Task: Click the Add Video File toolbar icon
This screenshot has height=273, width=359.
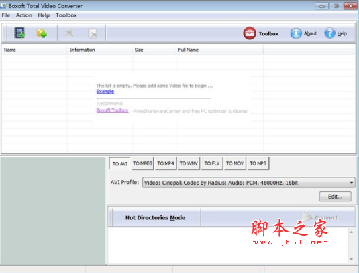Action: pyautogui.click(x=19, y=33)
